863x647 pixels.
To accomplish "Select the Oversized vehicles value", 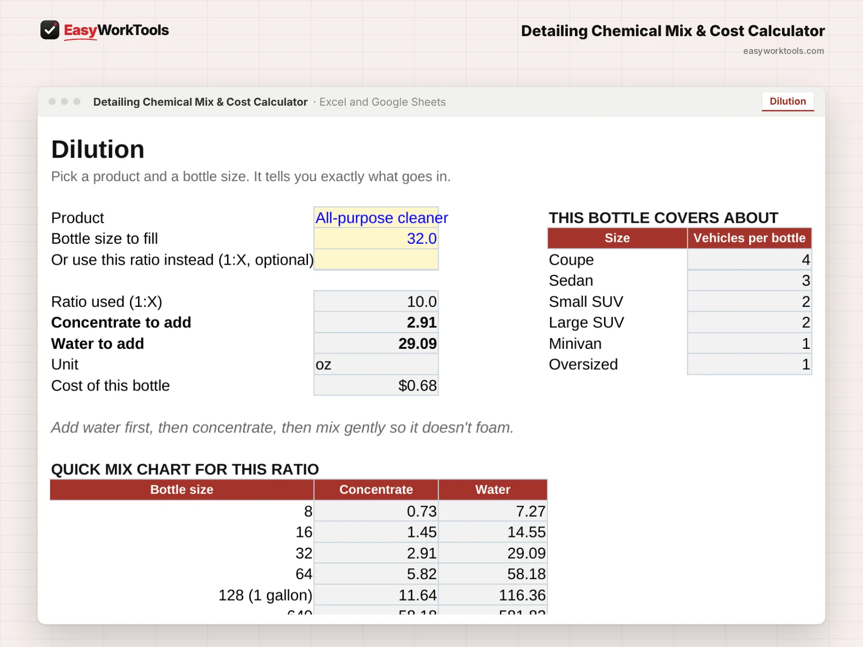I will 749,364.
